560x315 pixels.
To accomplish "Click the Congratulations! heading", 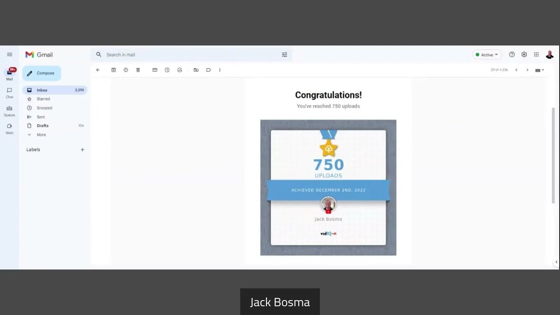I will [x=328, y=95].
